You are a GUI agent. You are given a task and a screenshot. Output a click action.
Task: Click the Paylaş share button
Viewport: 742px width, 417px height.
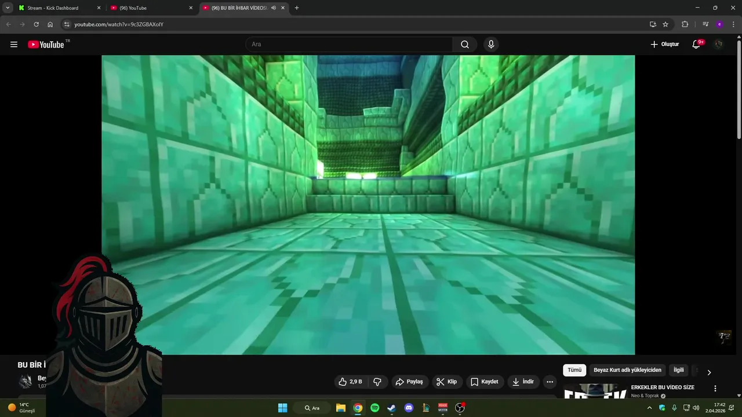coord(409,382)
